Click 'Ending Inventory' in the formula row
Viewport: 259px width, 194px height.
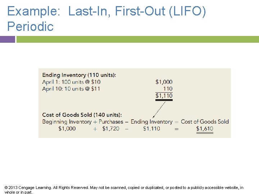point(151,122)
